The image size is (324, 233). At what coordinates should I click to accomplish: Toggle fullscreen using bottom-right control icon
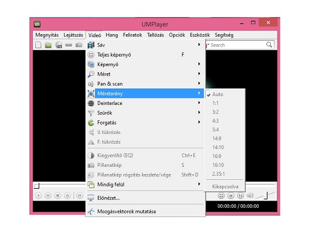coord(221,196)
